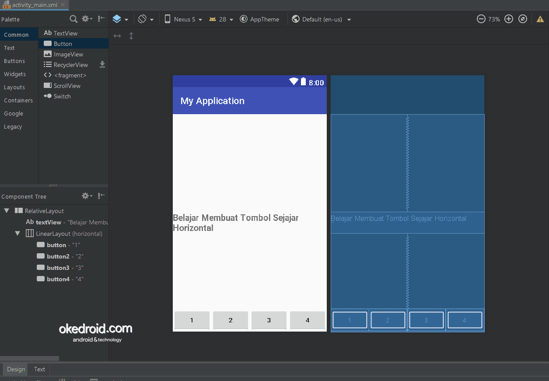Select the design surface layers icon
The width and height of the screenshot is (549, 381).
click(x=117, y=19)
